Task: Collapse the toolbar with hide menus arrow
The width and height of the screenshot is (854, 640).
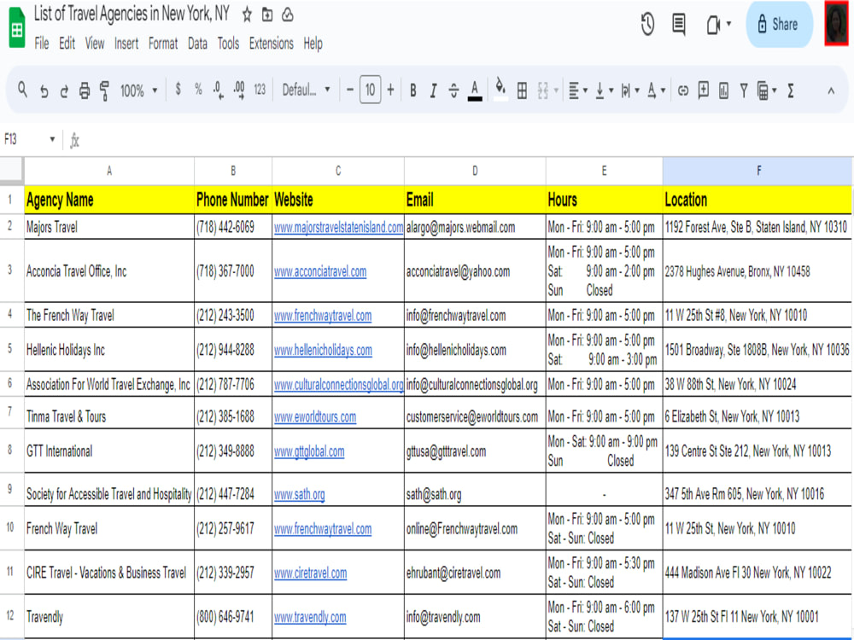Action: pos(831,91)
